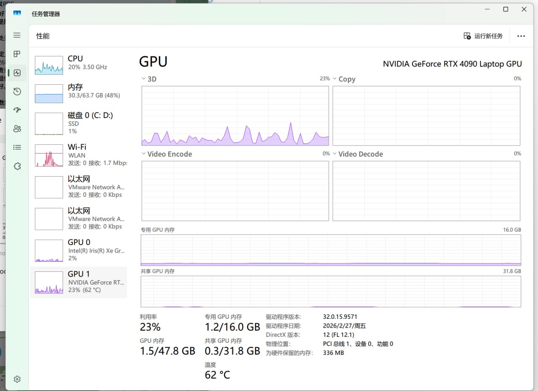Open the App history page icon

pyautogui.click(x=17, y=91)
